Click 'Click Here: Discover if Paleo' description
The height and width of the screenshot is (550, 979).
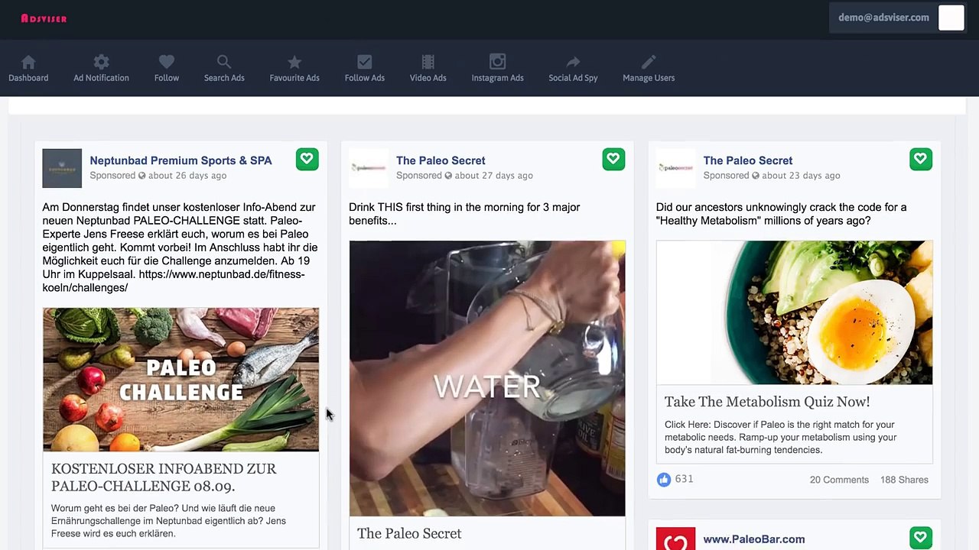coord(780,437)
